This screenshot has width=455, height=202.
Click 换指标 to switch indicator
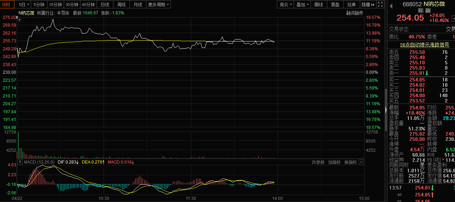pos(350,162)
